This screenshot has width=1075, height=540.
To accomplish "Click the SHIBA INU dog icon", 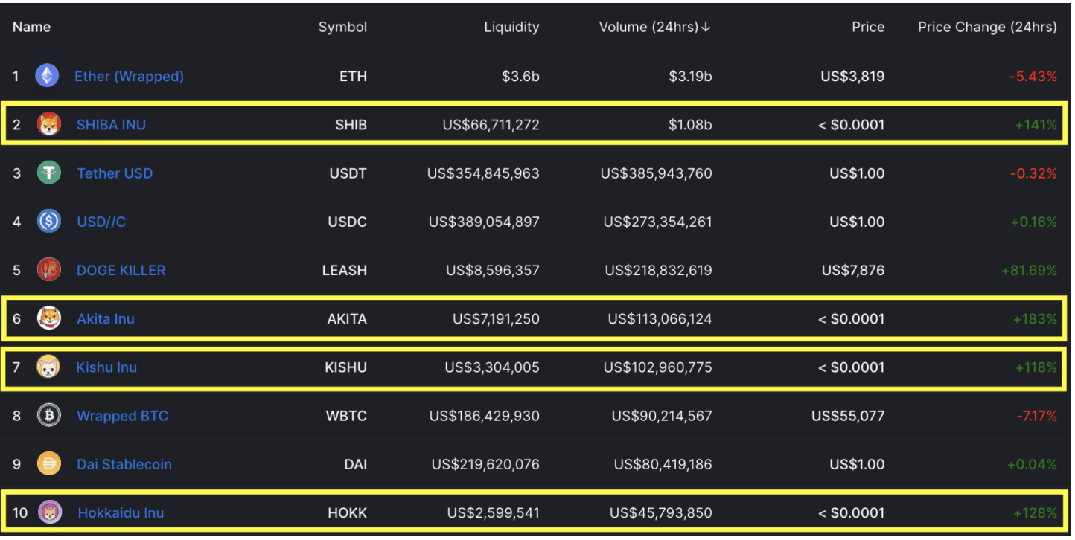I will click(x=49, y=125).
